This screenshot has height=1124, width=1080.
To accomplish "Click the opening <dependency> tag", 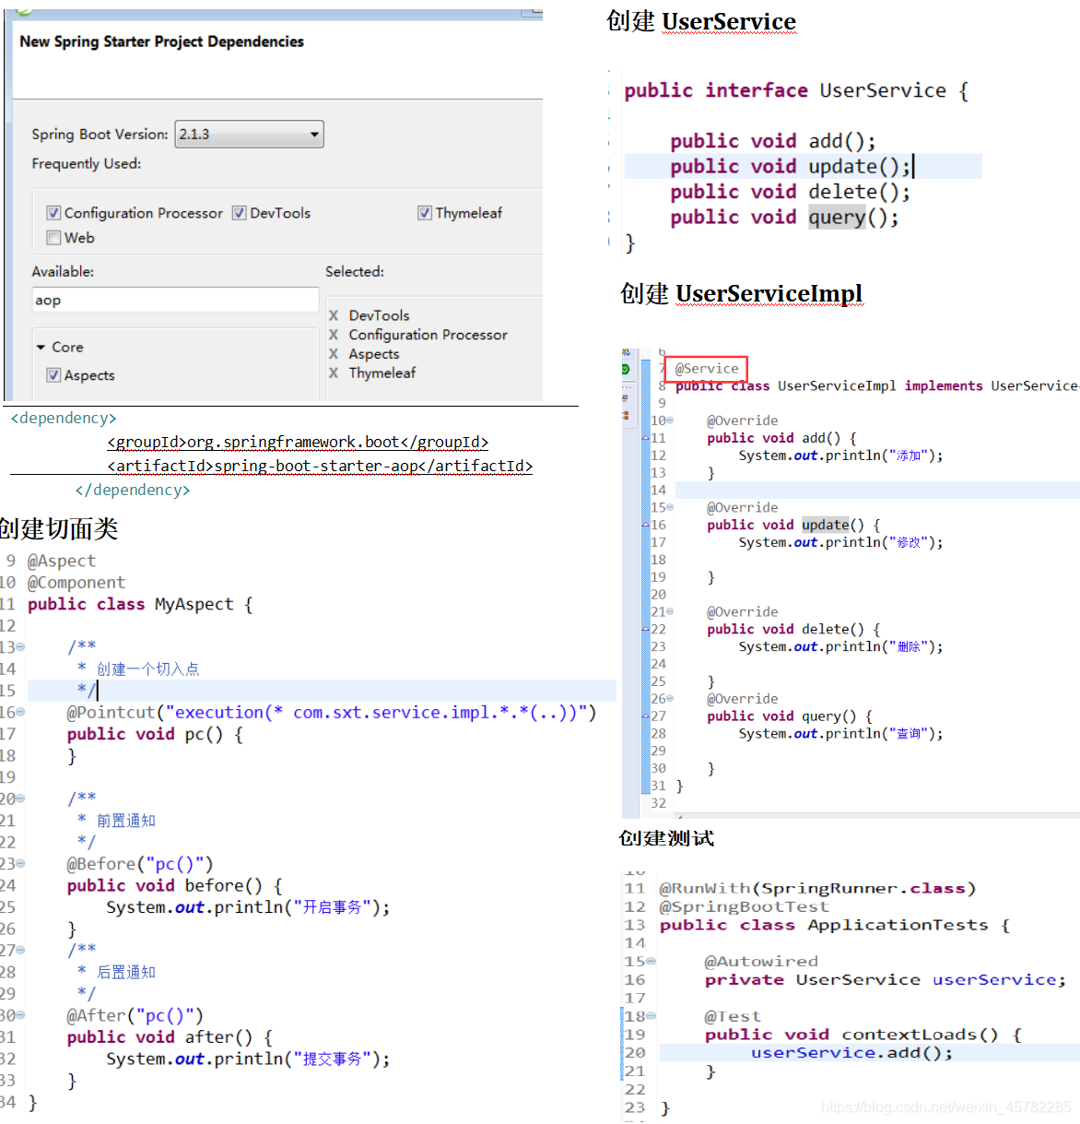I will point(64,418).
